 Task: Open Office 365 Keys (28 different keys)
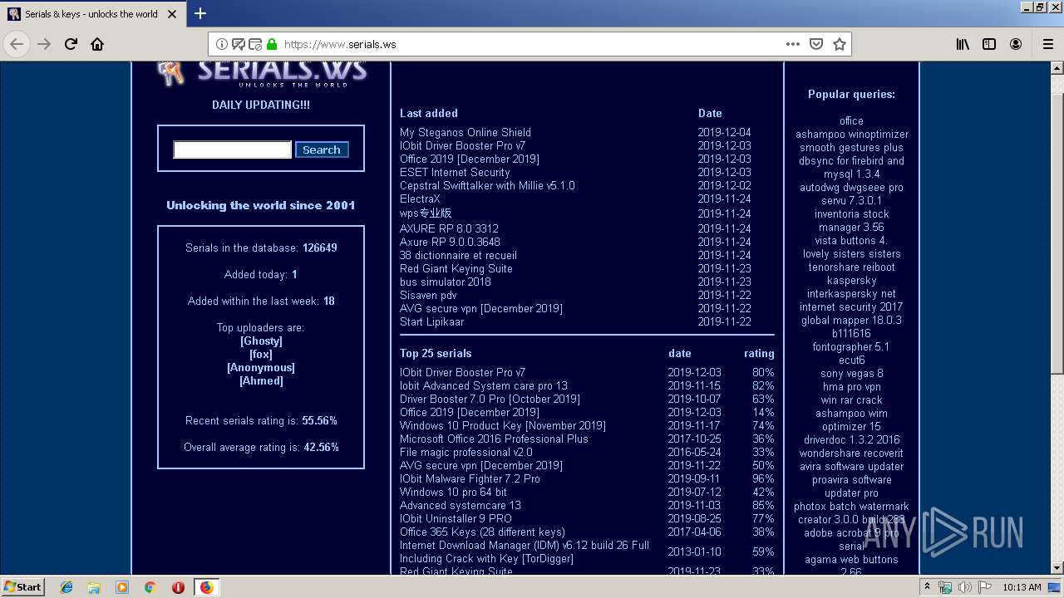coord(482,532)
